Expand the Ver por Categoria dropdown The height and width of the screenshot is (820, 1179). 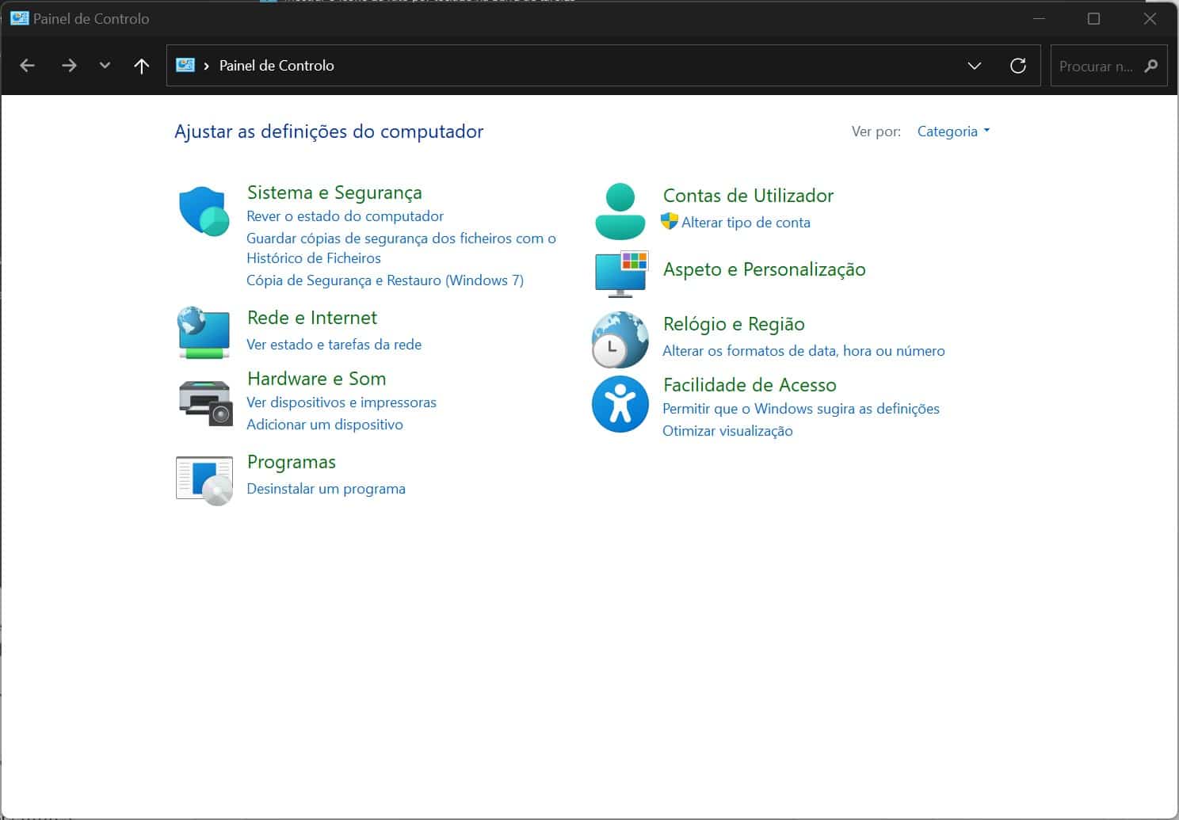coord(953,132)
